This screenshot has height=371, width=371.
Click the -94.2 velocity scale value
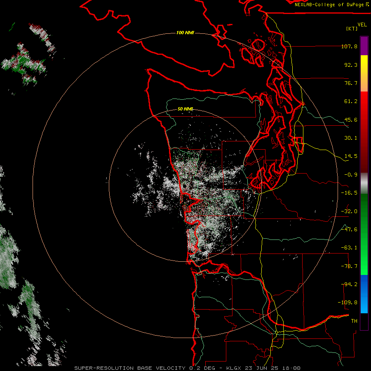349,284
